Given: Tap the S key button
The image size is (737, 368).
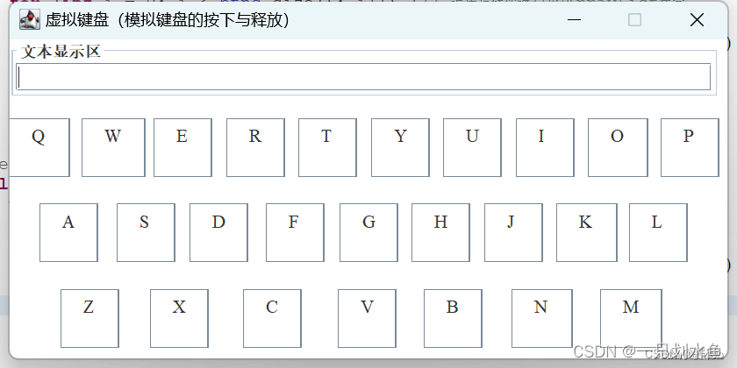Looking at the screenshot, I should 147,232.
